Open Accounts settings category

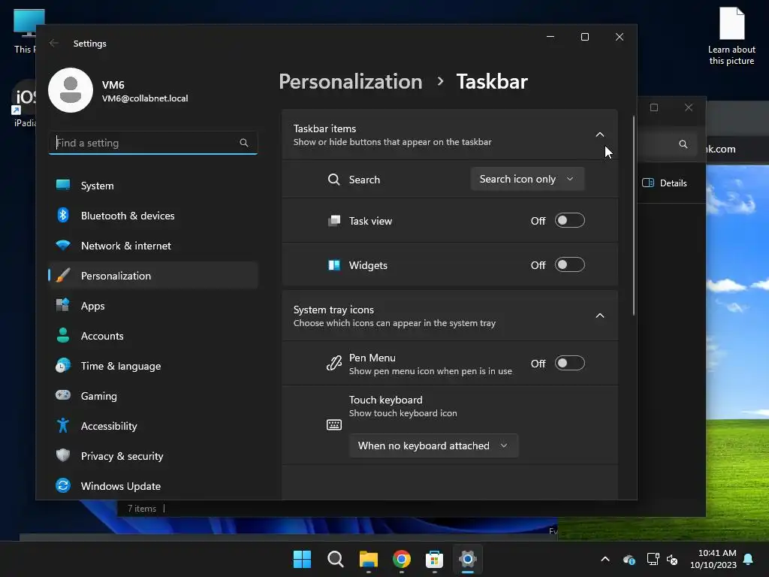[x=153, y=336]
